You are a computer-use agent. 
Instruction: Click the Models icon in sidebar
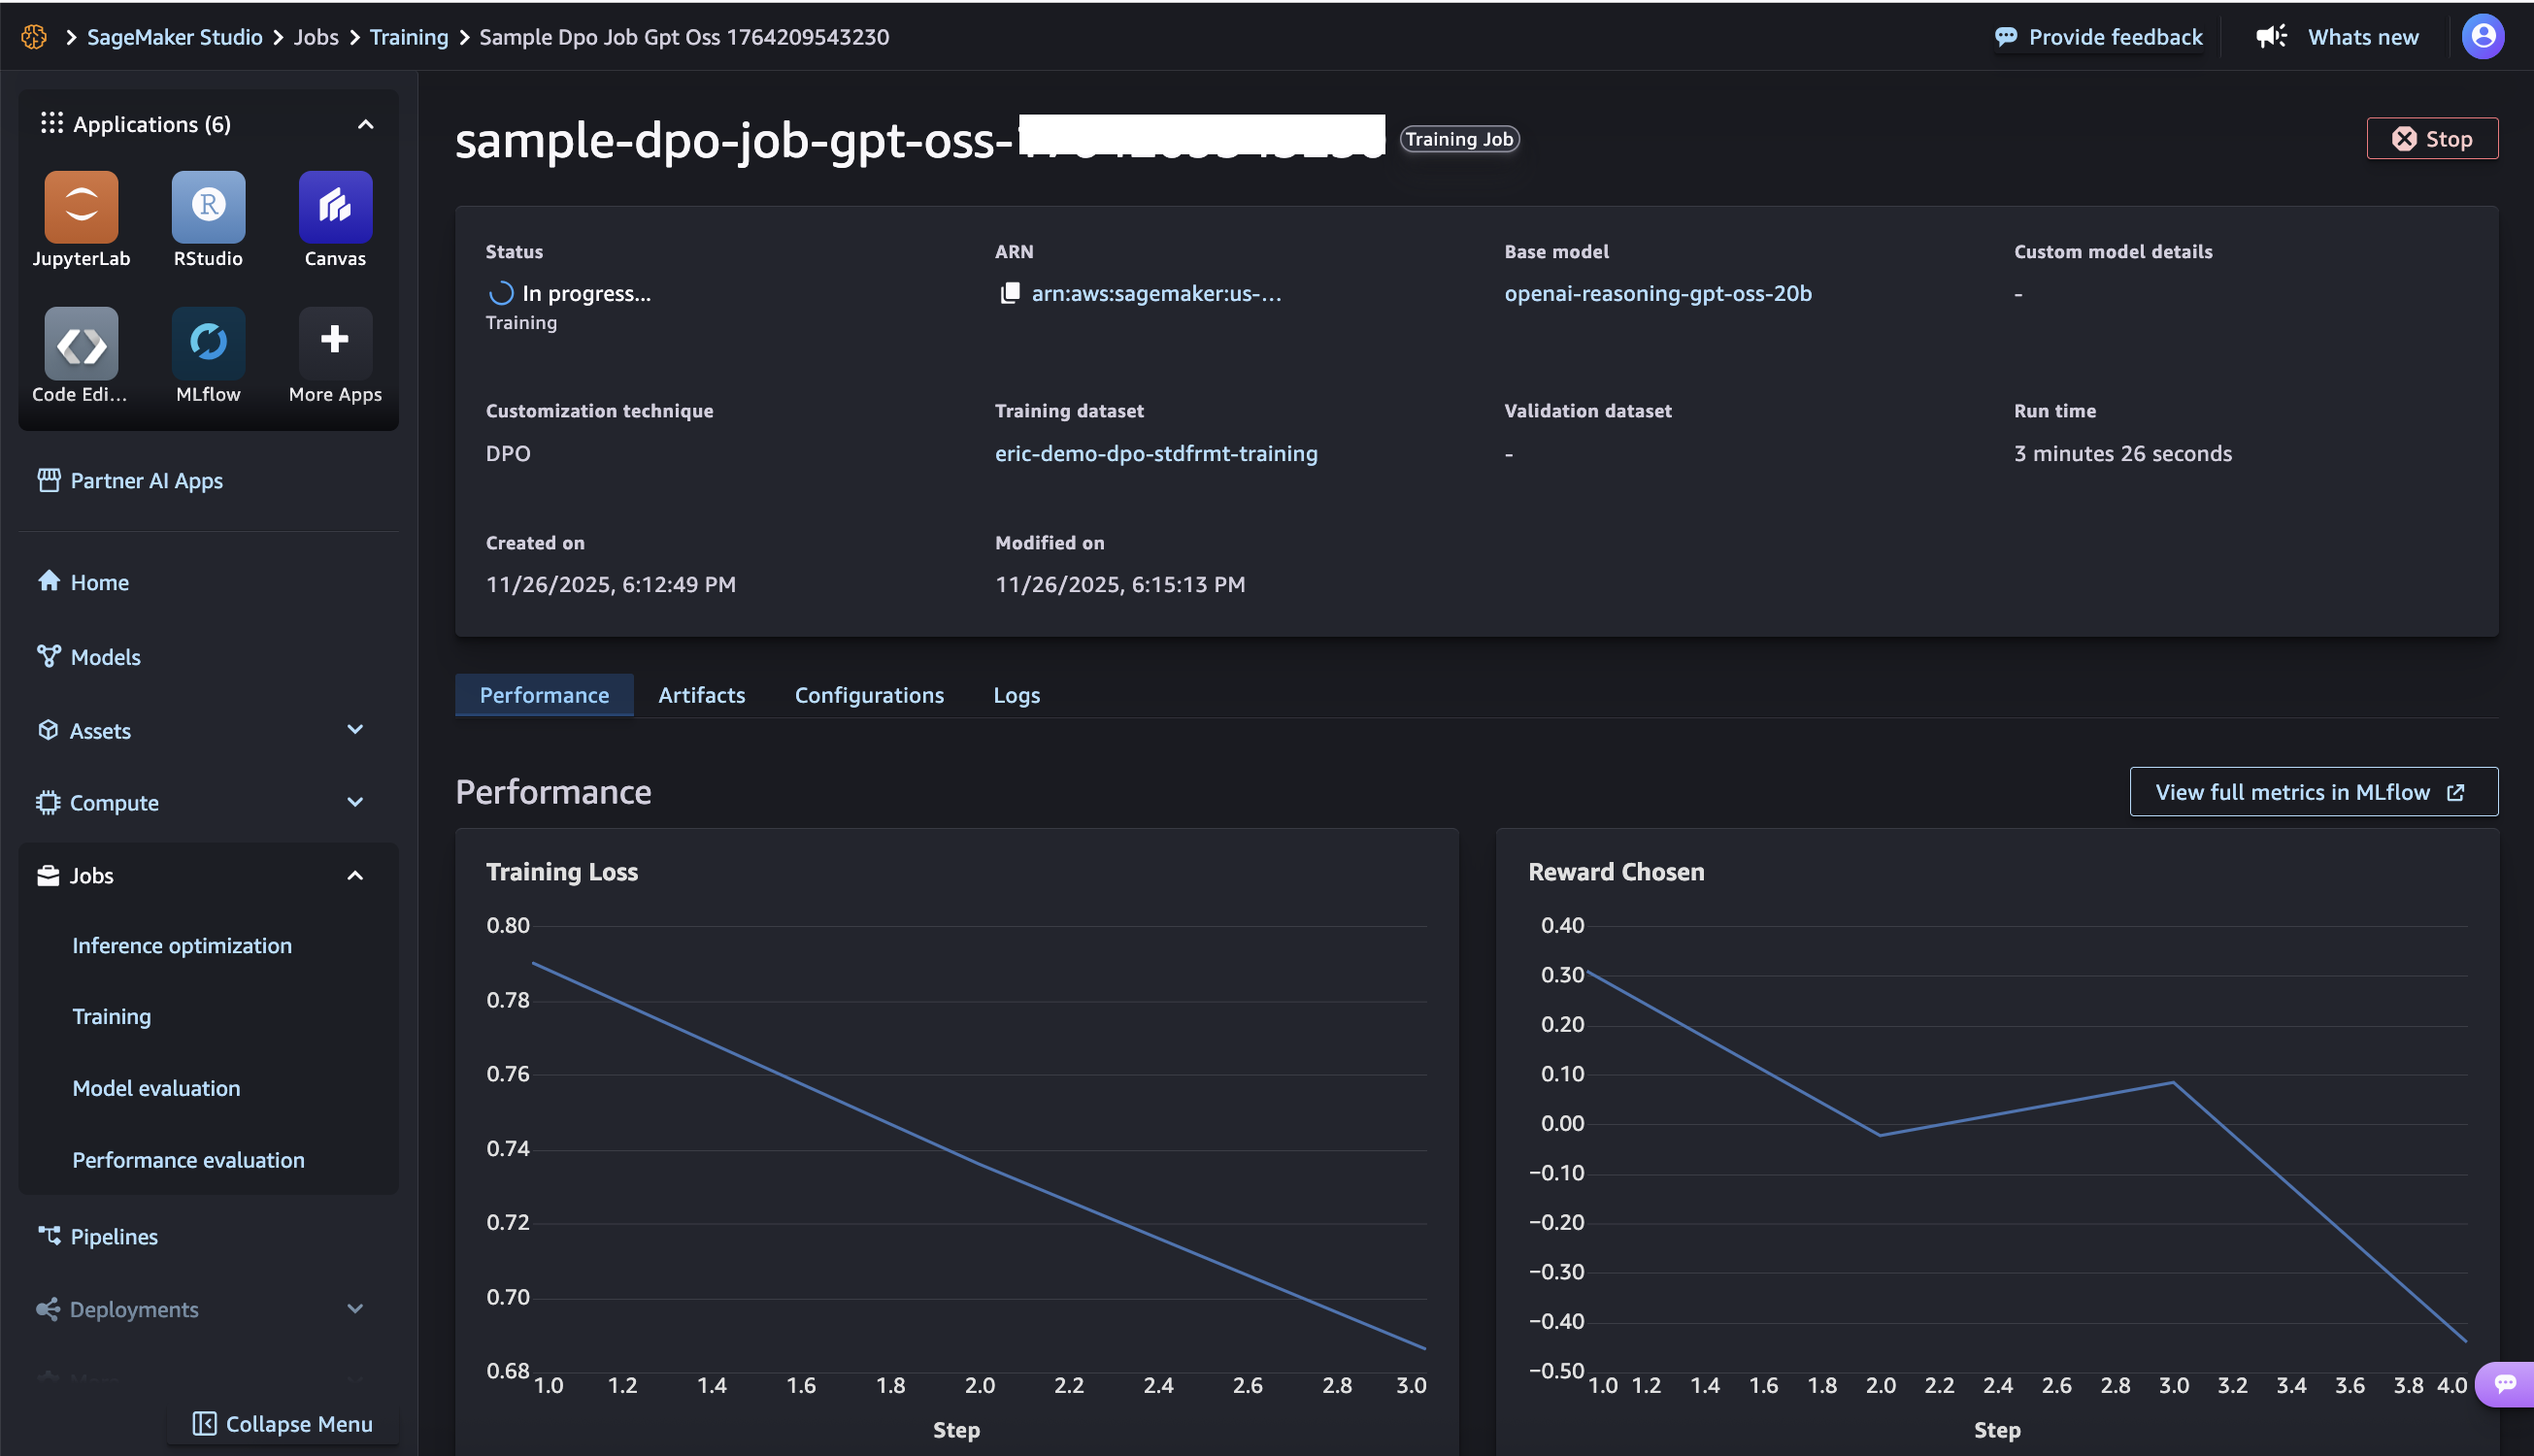pyautogui.click(x=49, y=656)
